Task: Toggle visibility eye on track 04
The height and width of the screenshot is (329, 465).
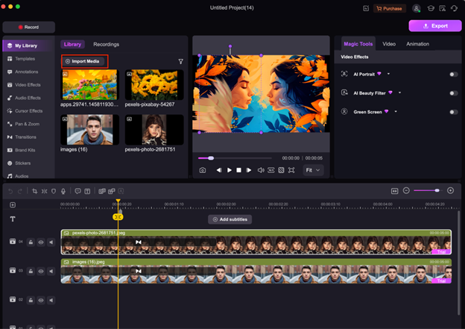Action: tap(41, 242)
